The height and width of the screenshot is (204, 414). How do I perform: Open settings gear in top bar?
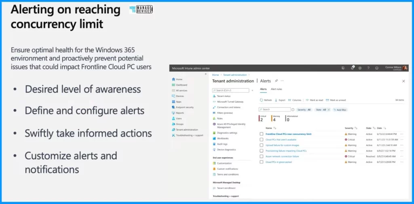[x=360, y=68]
